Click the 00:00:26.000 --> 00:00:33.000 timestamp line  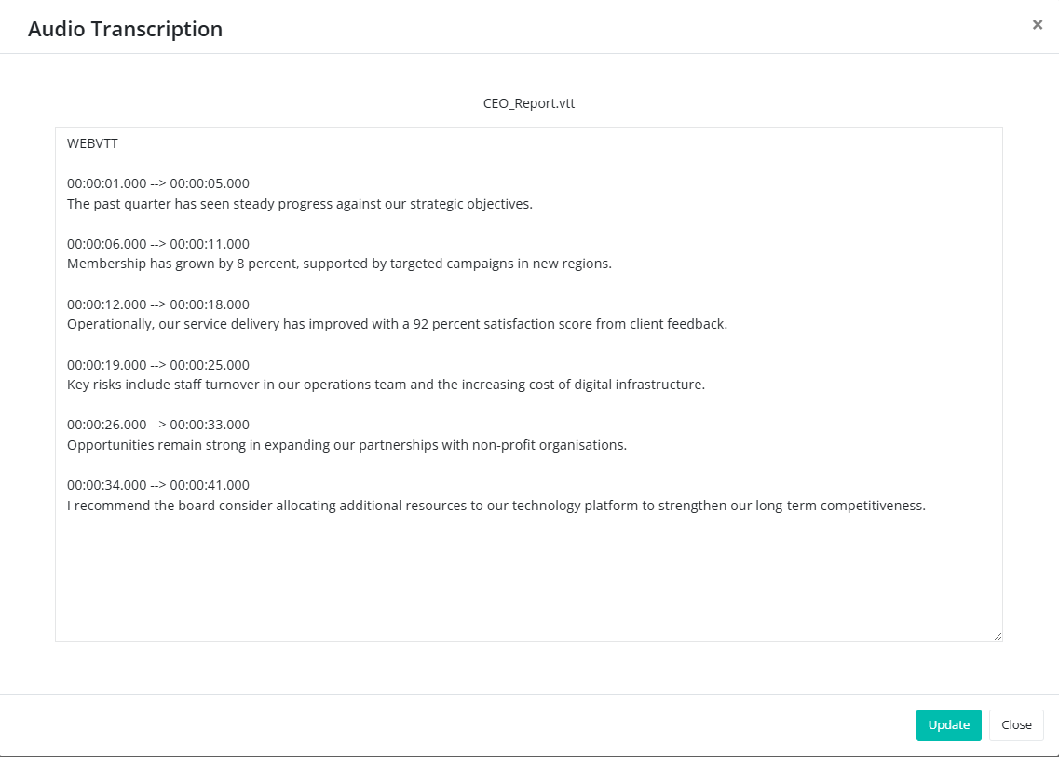pyautogui.click(x=158, y=425)
